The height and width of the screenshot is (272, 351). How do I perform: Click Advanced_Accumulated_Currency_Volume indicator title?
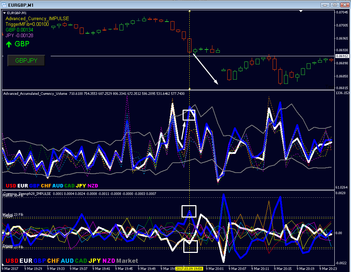click(35, 94)
